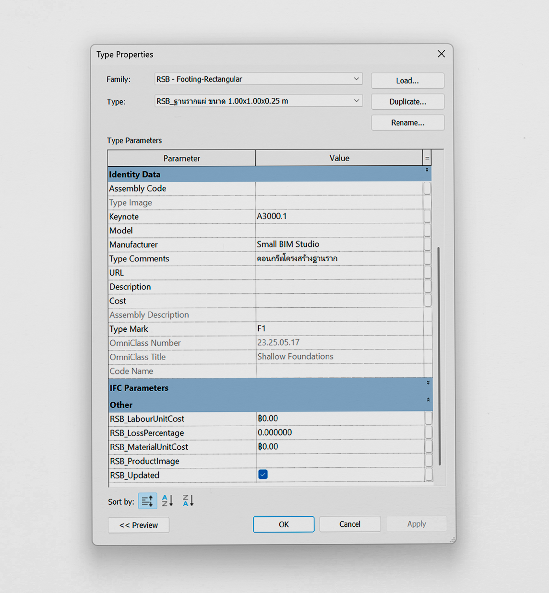This screenshot has width=549, height=593.
Task: Select the sort-by-groups icon
Action: point(147,500)
